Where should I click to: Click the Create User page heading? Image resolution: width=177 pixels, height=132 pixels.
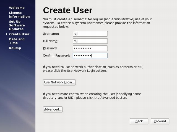pyautogui.click(x=68, y=10)
